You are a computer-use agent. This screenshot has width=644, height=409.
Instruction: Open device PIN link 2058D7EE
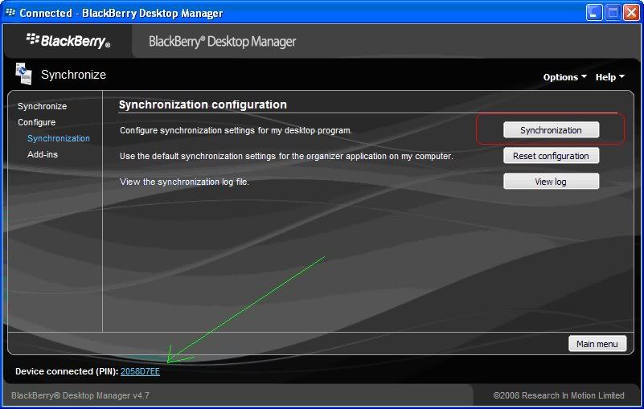click(140, 371)
